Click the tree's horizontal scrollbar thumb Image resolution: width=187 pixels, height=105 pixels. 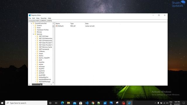click(37, 84)
